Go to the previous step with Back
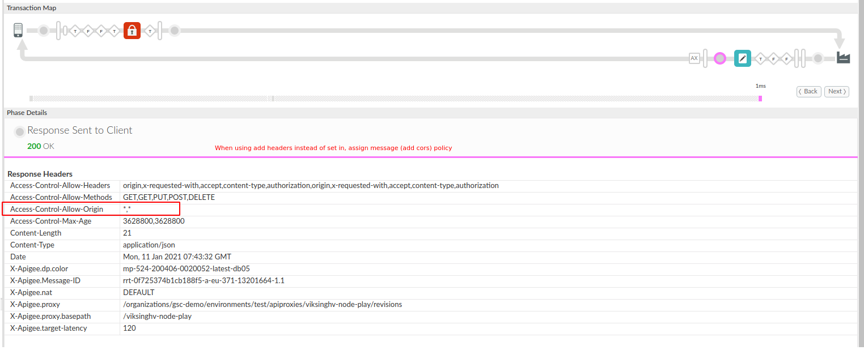The image size is (864, 350). coord(808,91)
